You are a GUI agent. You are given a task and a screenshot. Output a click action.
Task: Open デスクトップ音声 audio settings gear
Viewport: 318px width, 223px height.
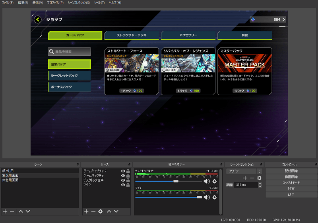click(x=215, y=181)
